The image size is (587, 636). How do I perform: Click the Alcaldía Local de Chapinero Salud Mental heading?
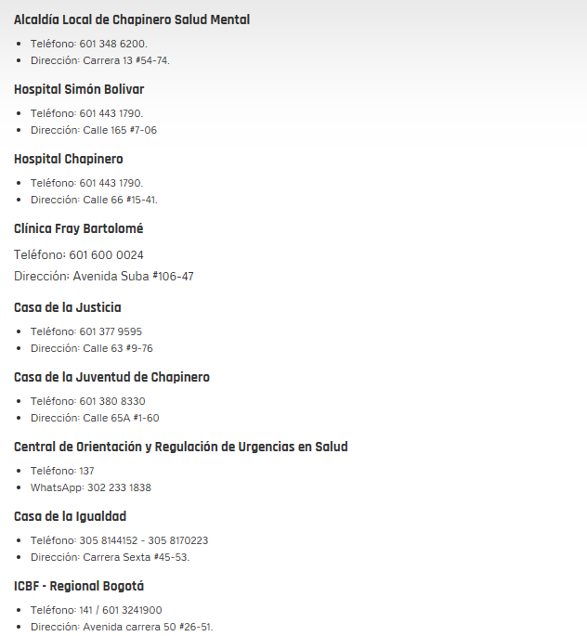[x=132, y=19]
